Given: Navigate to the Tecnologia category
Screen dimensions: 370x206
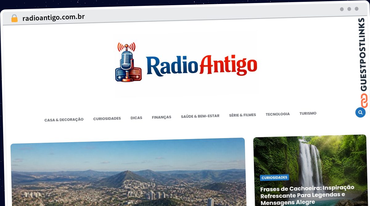Looking at the screenshot, I should 277,114.
